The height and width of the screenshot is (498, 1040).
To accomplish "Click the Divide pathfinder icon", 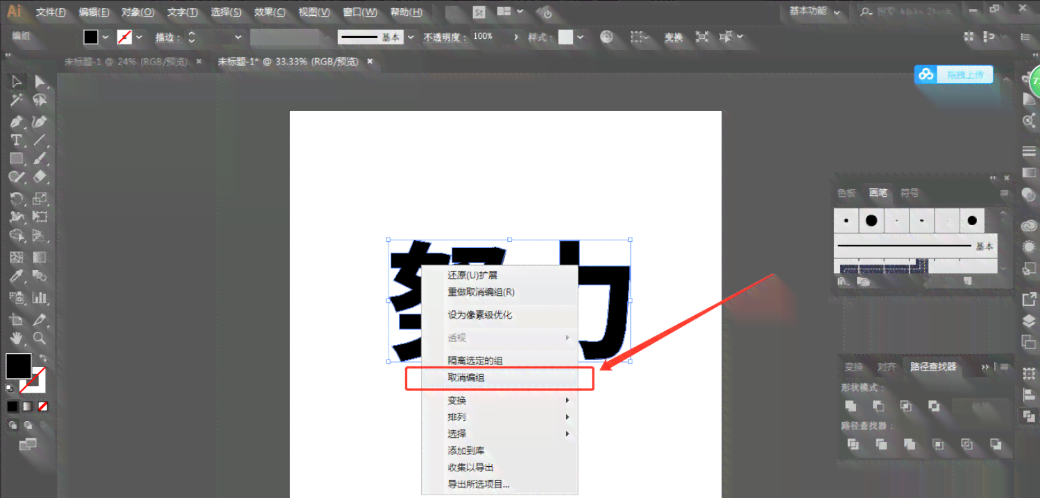I will [x=853, y=444].
